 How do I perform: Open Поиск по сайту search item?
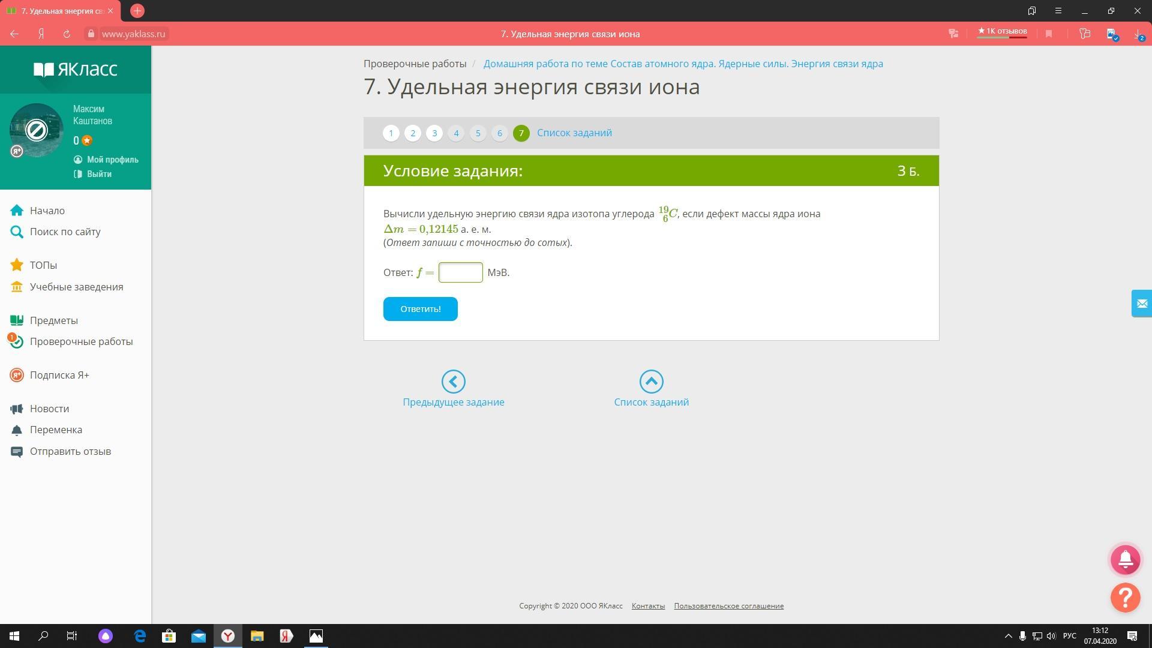point(65,232)
